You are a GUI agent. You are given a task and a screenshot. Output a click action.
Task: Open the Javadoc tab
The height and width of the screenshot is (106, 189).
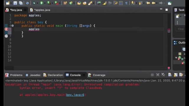33,75
